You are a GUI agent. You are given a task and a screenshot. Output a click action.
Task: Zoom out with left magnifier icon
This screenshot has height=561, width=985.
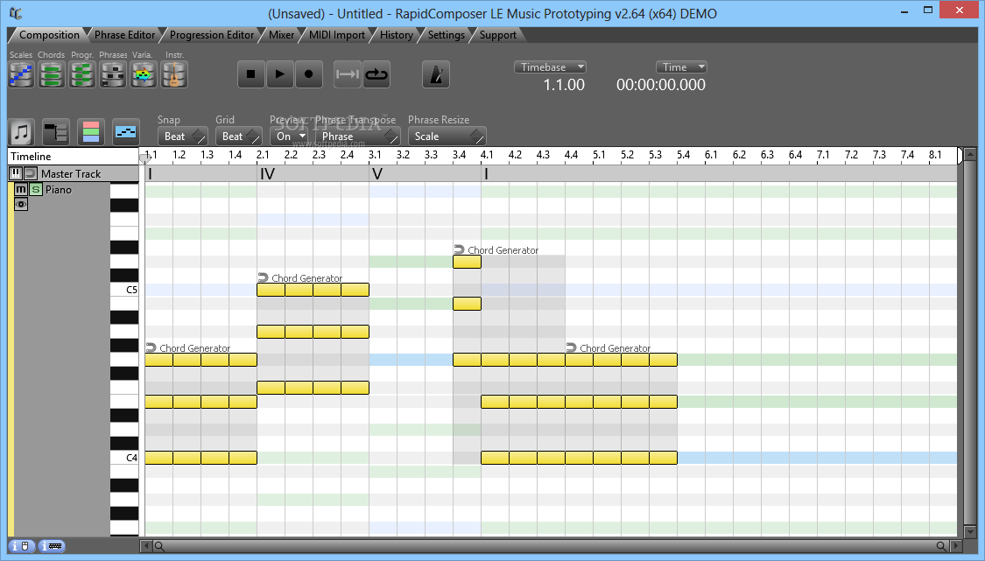point(159,546)
